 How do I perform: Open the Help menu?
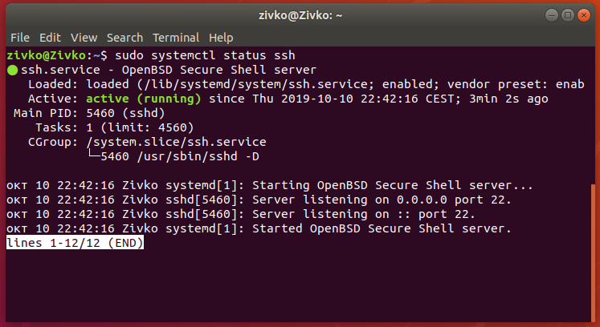coord(221,38)
